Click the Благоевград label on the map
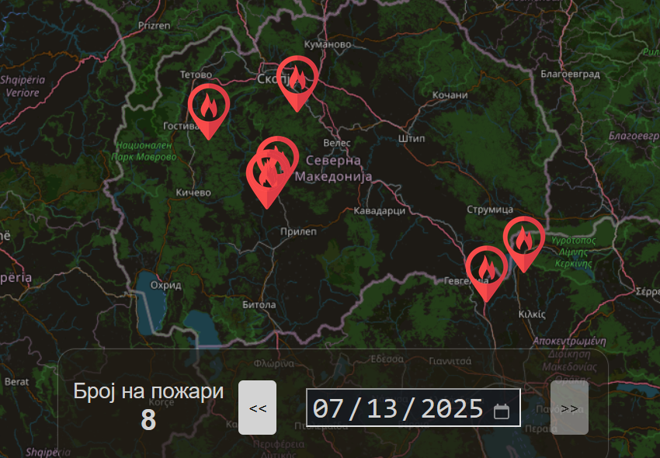Screen dimensions: 660x458 pos(570,75)
